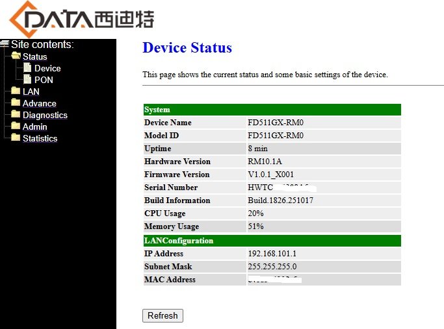Click the Status folder icon
This screenshot has height=329, width=444.
point(16,56)
